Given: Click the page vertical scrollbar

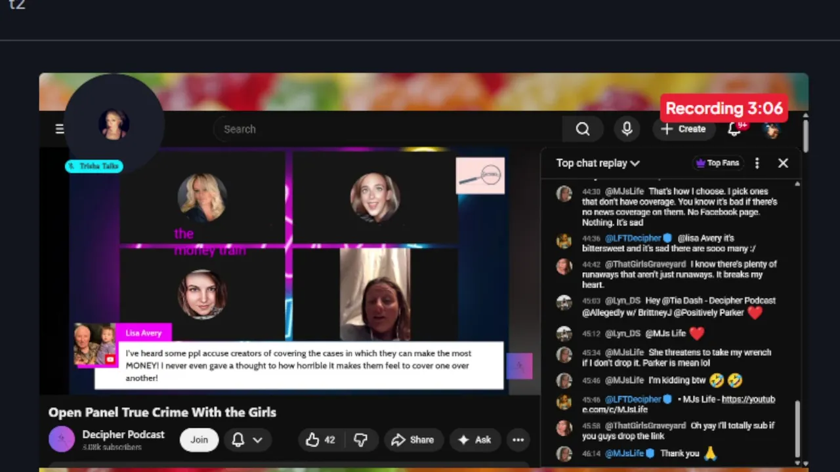Looking at the screenshot, I should coord(805,134).
